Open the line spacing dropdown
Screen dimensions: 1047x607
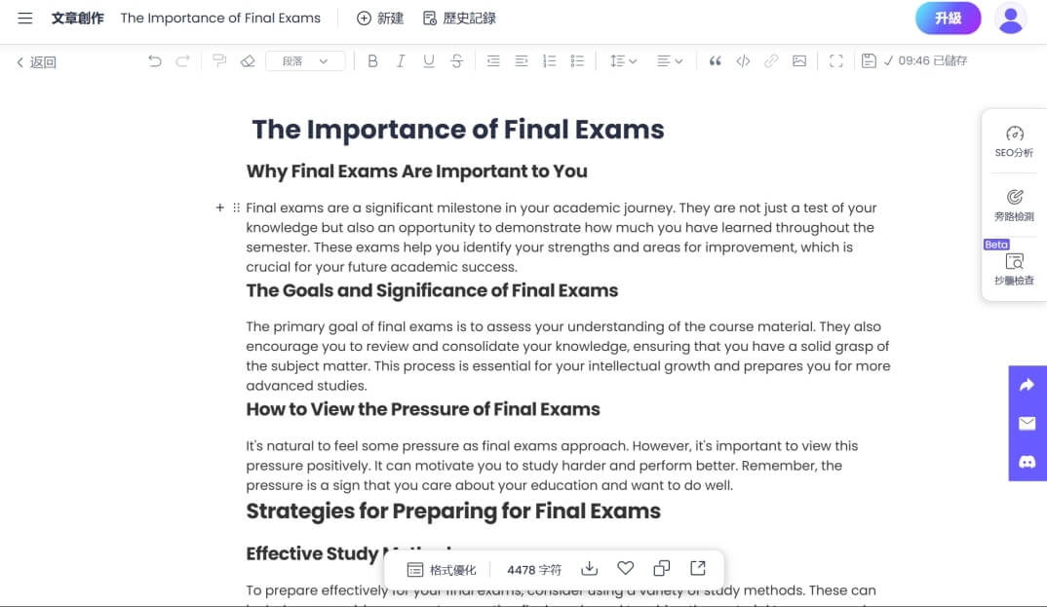(x=624, y=61)
